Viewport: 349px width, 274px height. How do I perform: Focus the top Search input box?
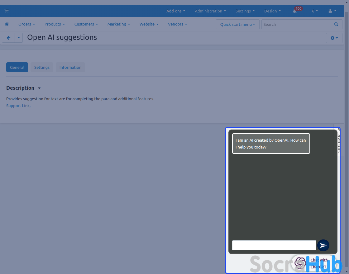(x=295, y=24)
